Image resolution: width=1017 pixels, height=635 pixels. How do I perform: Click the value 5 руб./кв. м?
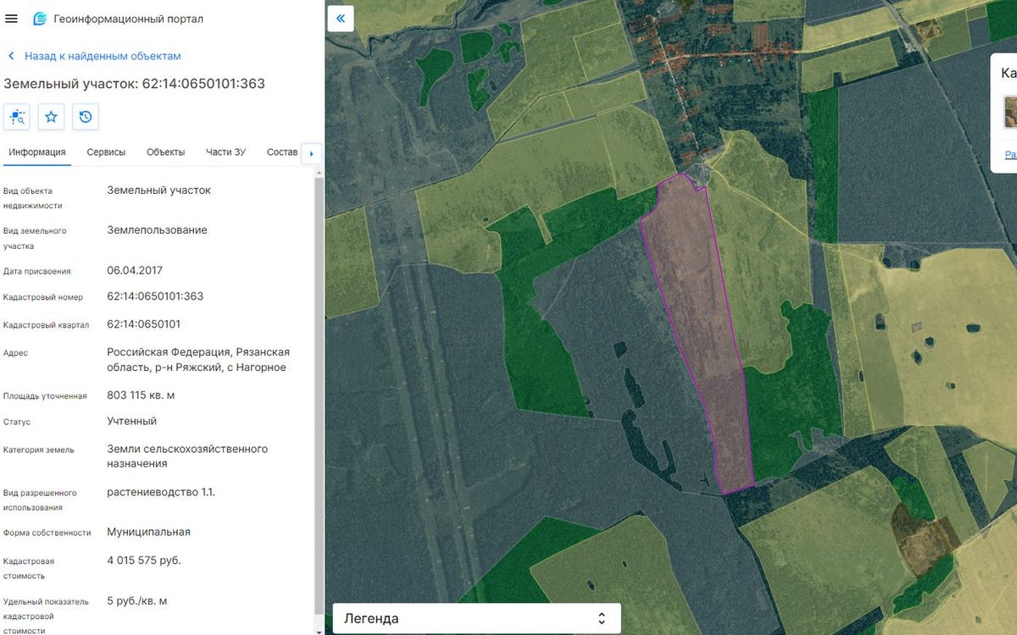(136, 601)
